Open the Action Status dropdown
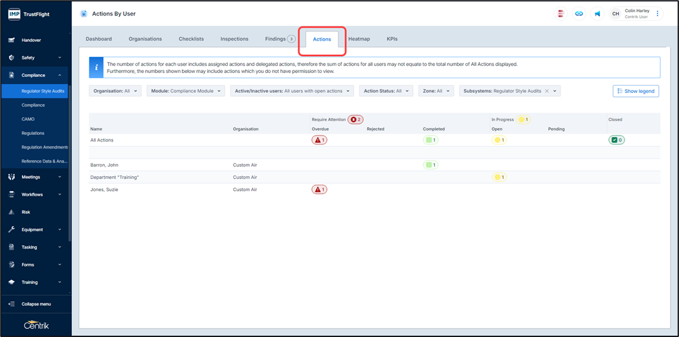 (x=386, y=91)
